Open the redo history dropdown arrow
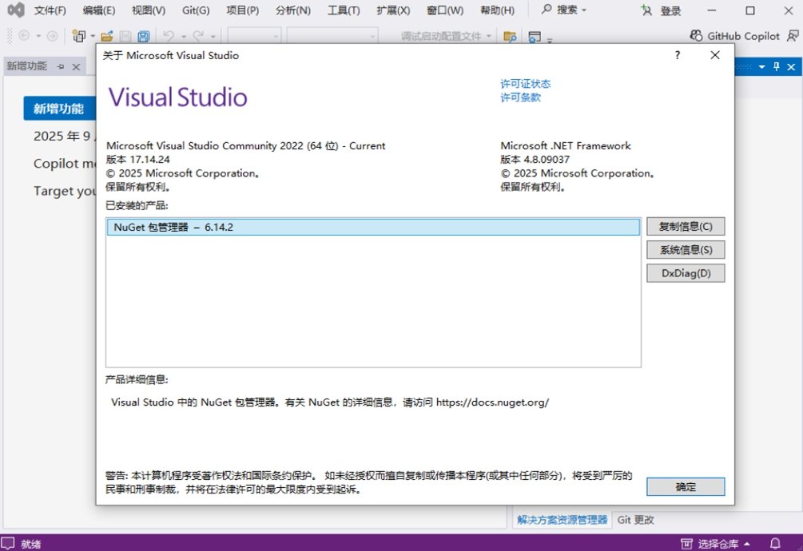This screenshot has width=803, height=551. 213,36
